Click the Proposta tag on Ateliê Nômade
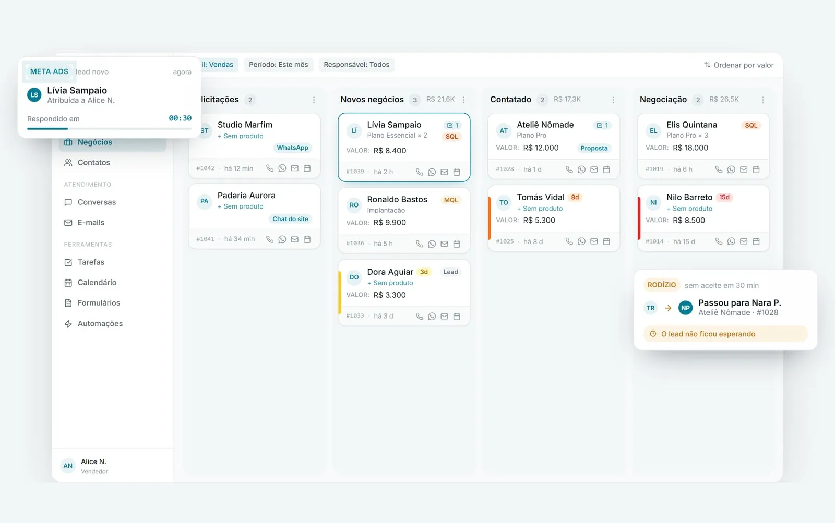The image size is (835, 523). [x=594, y=149]
